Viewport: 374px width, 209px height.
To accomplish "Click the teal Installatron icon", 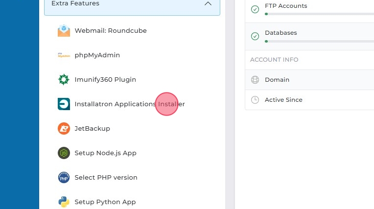I will point(64,104).
